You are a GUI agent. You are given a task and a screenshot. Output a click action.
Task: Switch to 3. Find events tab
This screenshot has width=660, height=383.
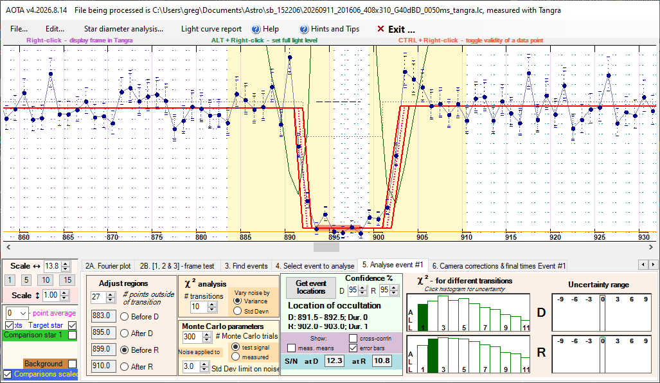pyautogui.click(x=246, y=266)
